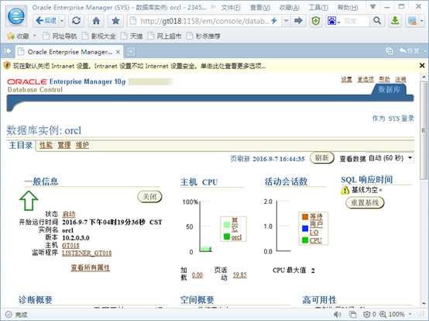Click the 注销 logout link
Viewport: 429px width, 321px height.
[x=400, y=79]
